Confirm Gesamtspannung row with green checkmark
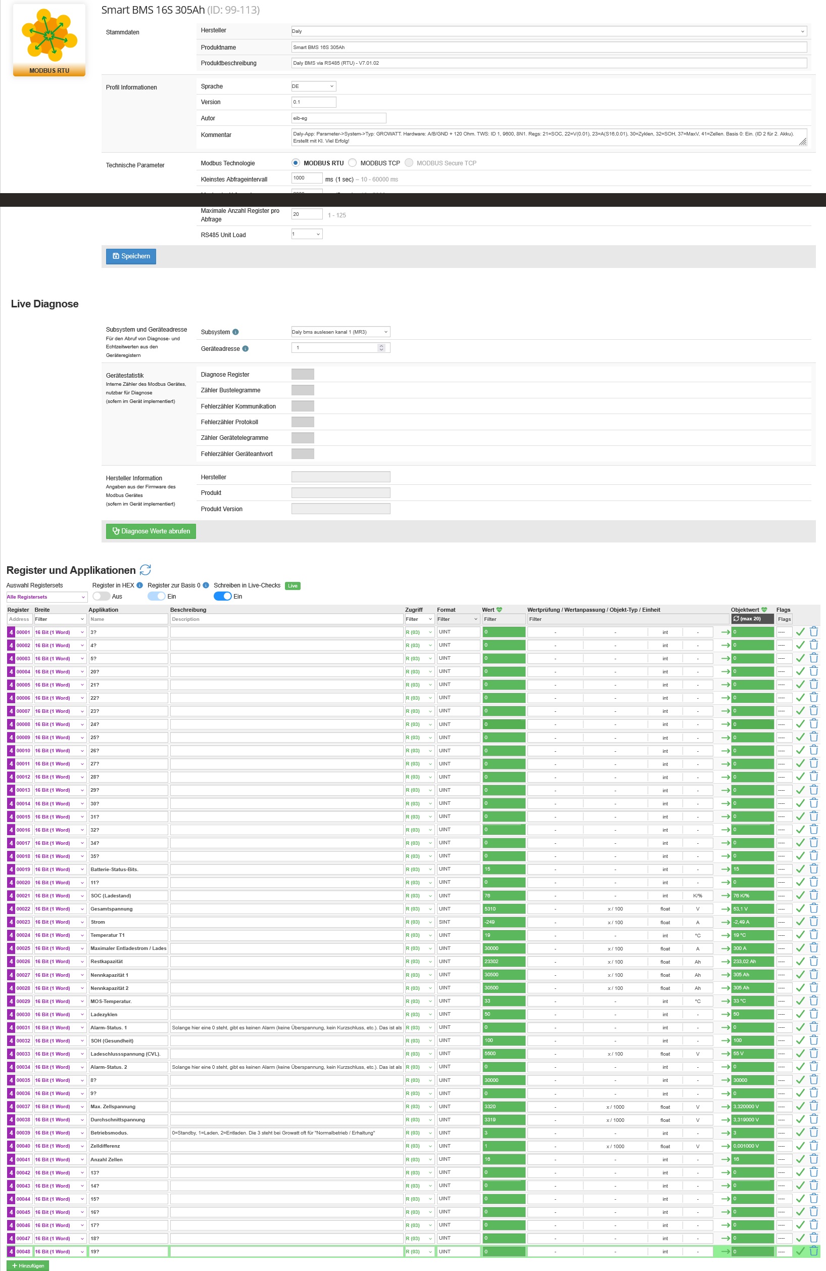826x1271 pixels. 800,909
